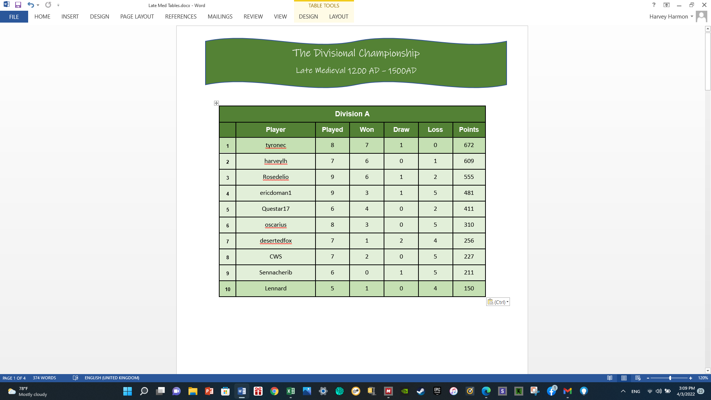Click the Sennacherib player cell
Viewport: 711px width, 400px height.
[x=276, y=273]
